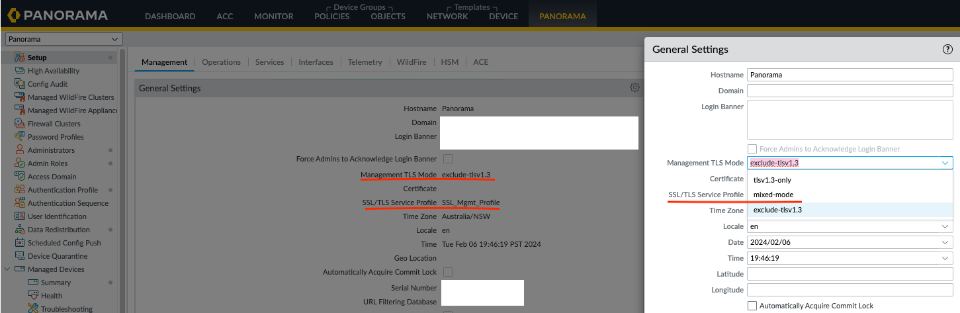
Task: Click SSL_Mgmt_Profile value text
Action: pos(470,202)
